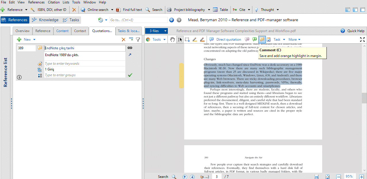367x179 pixels.
Task: Click green checkmark in quotation editor
Action: coord(130,75)
